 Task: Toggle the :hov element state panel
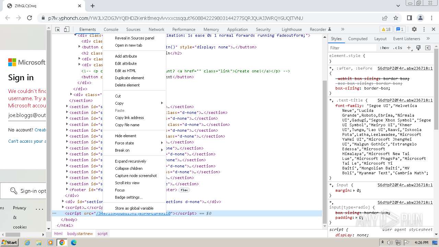click(384, 48)
